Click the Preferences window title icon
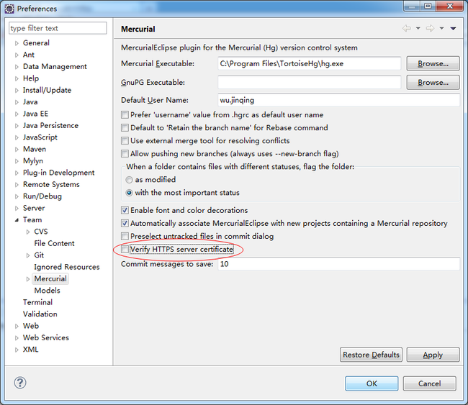Screen dimensions: 468x405 (9, 9)
